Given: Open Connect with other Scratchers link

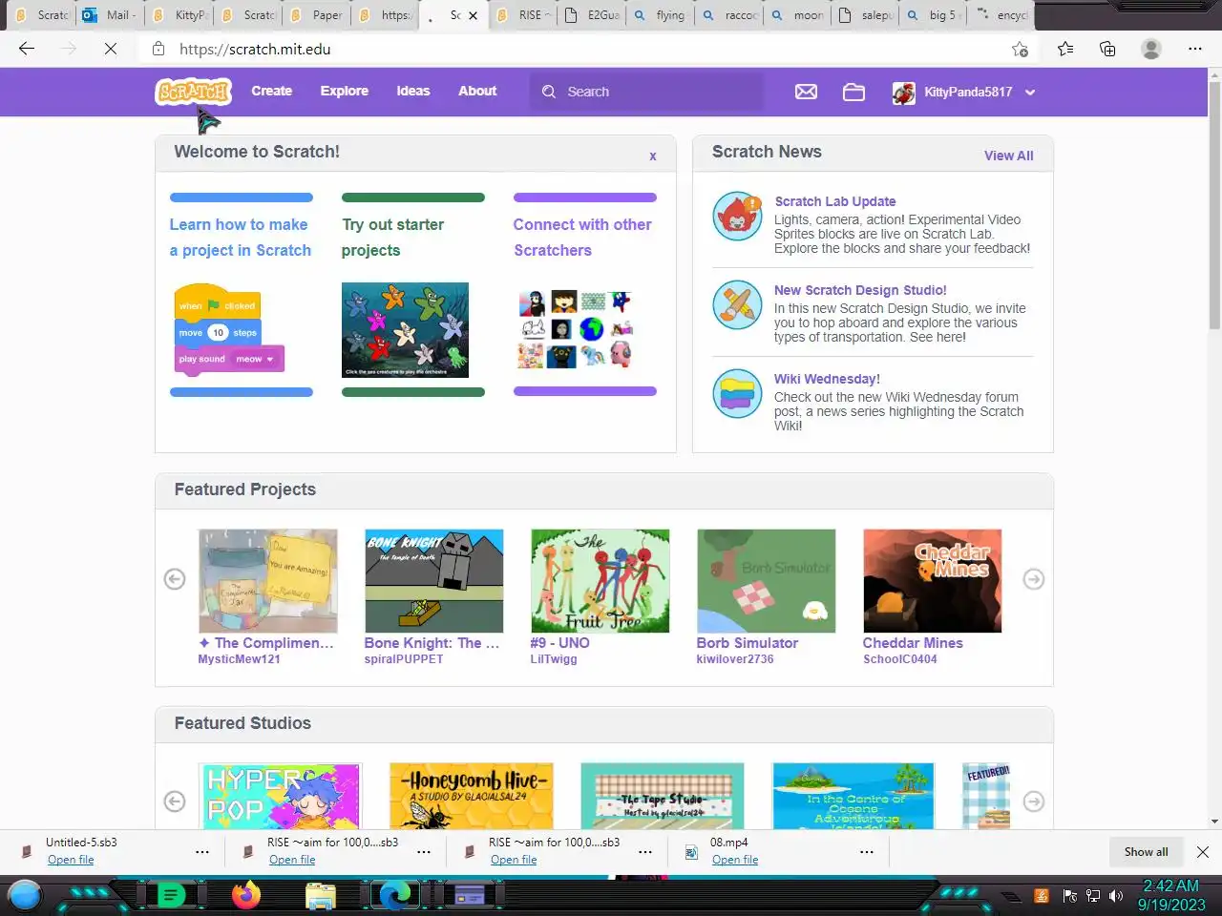Looking at the screenshot, I should pyautogui.click(x=582, y=238).
